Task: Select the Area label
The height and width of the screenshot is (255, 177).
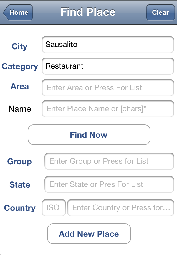Action: tap(19, 87)
